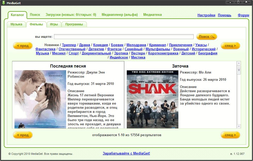Open the Настройки link
253x161 pixels.
point(206,15)
